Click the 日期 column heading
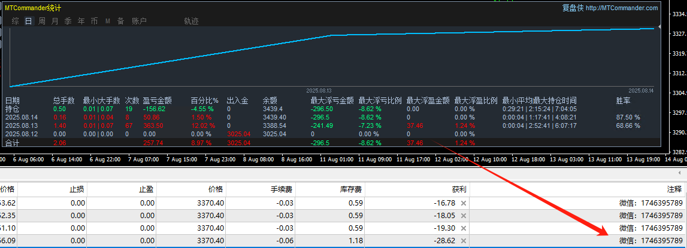 (12, 100)
